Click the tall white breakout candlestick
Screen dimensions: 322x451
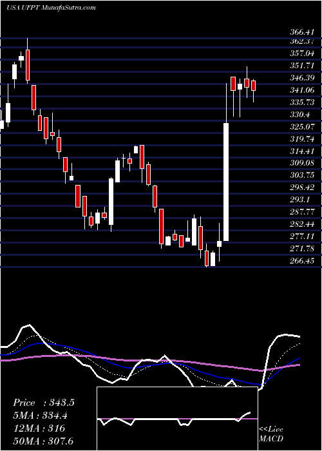226,182
